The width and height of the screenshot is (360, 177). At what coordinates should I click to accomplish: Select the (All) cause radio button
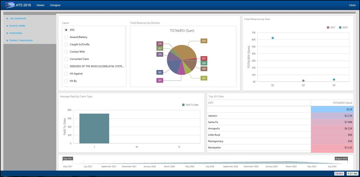point(66,30)
